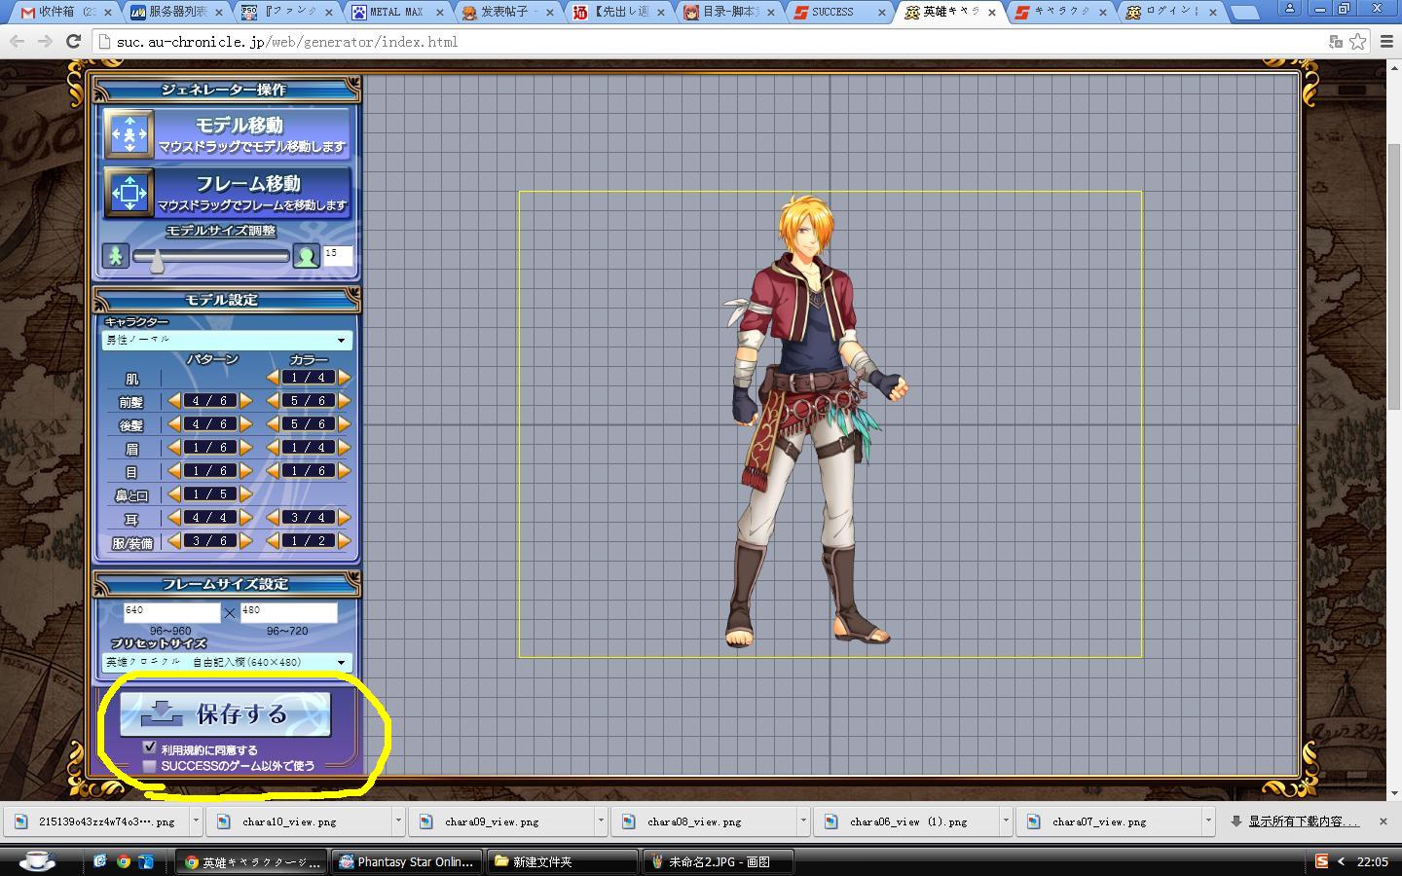Bookmark this page with the star icon
1402x876 pixels.
(x=1357, y=42)
